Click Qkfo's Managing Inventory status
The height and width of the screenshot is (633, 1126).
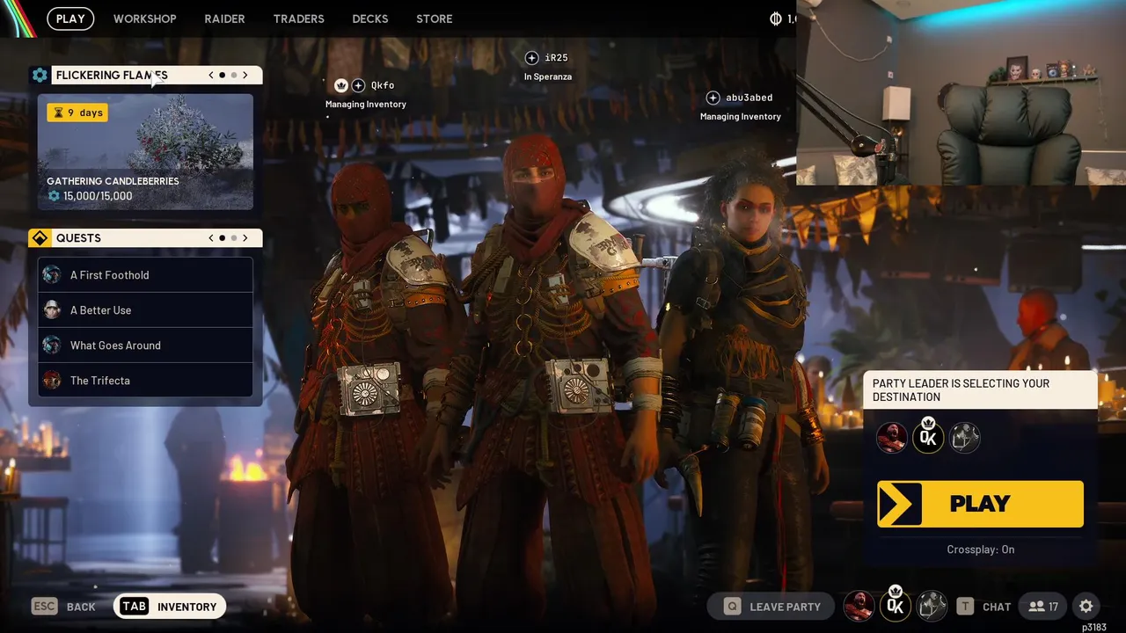366,105
